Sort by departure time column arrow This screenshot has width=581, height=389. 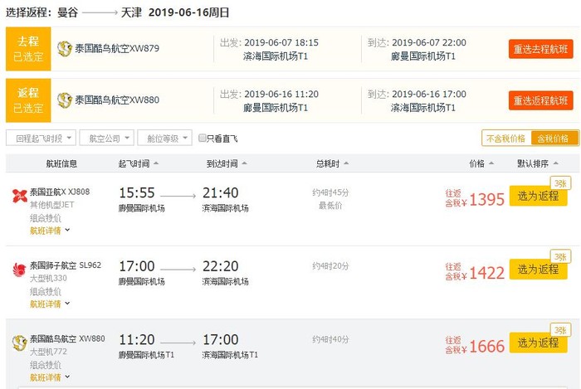pos(157,163)
